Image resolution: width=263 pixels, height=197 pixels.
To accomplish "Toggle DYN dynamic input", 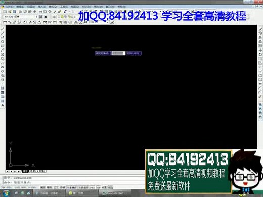I will pyautogui.click(x=98, y=187).
